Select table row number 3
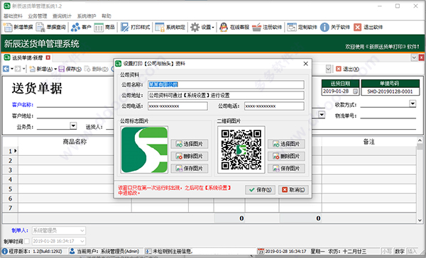426x258 pixels. point(10,170)
